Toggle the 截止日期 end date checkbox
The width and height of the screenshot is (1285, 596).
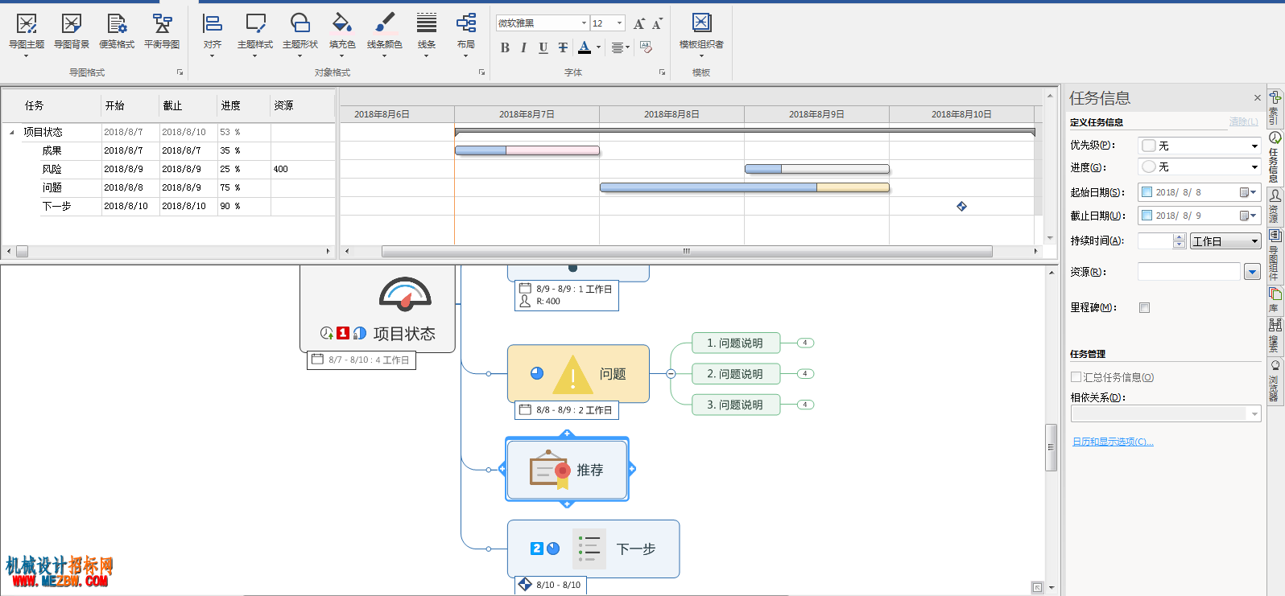tap(1147, 216)
